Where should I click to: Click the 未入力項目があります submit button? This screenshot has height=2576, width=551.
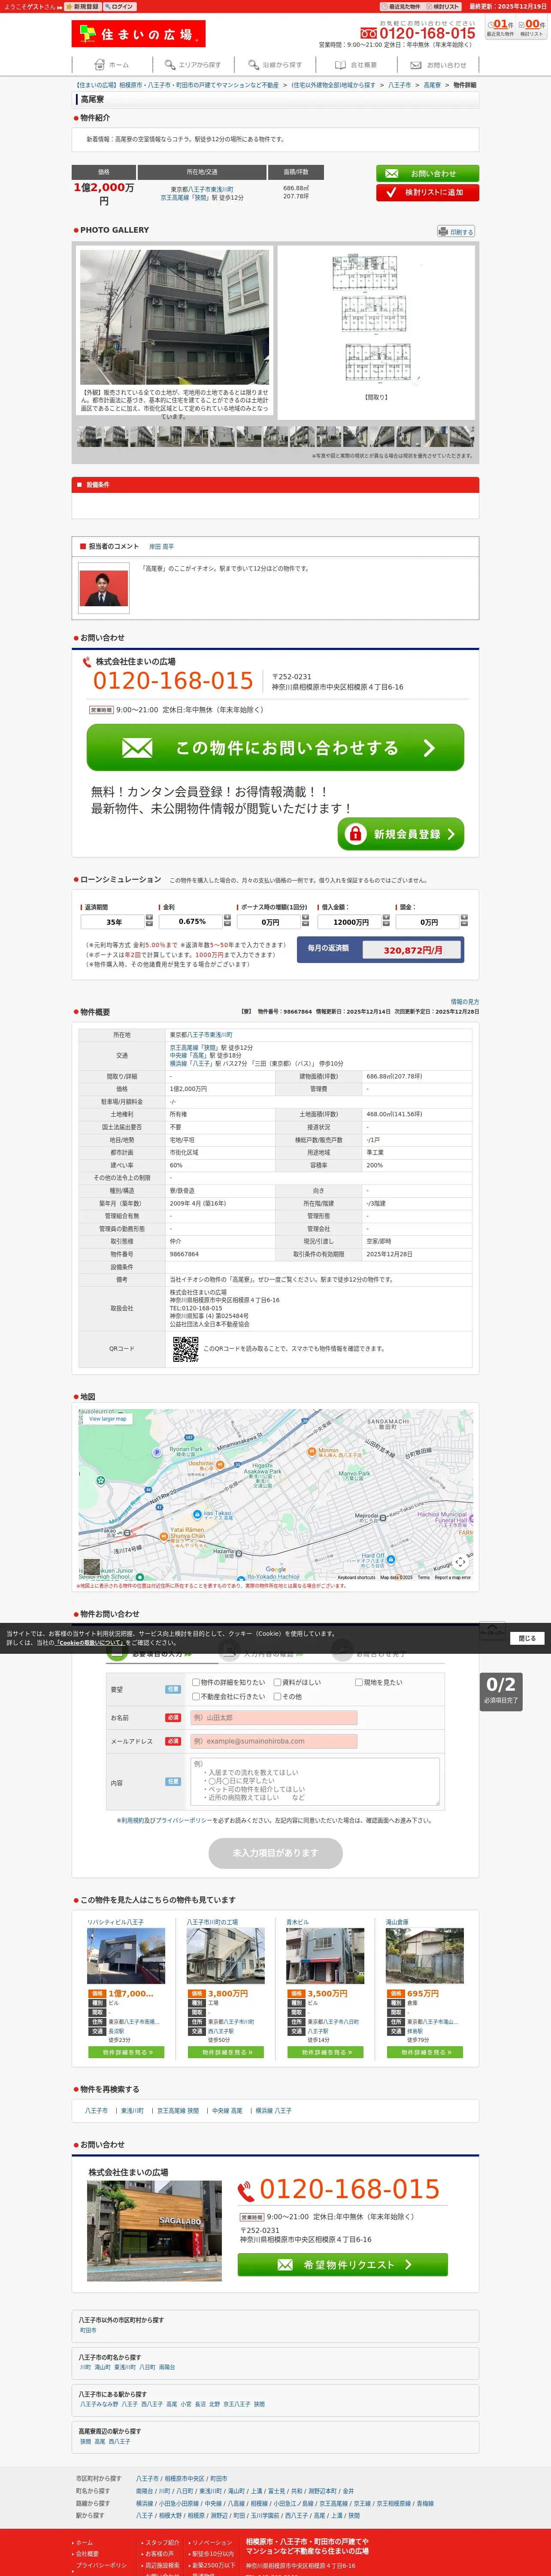275,1852
